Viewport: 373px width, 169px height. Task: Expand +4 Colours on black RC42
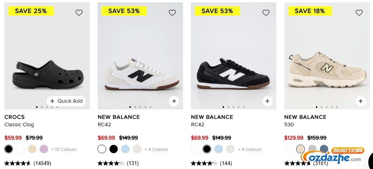[250, 149]
